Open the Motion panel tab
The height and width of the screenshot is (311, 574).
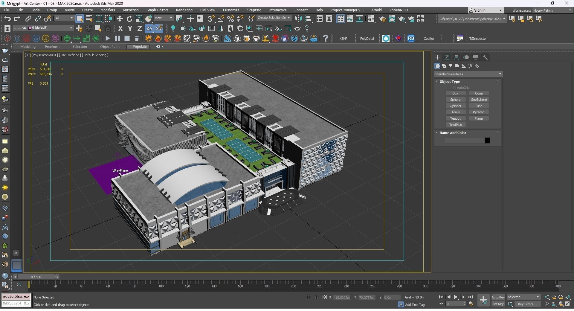[x=466, y=57]
